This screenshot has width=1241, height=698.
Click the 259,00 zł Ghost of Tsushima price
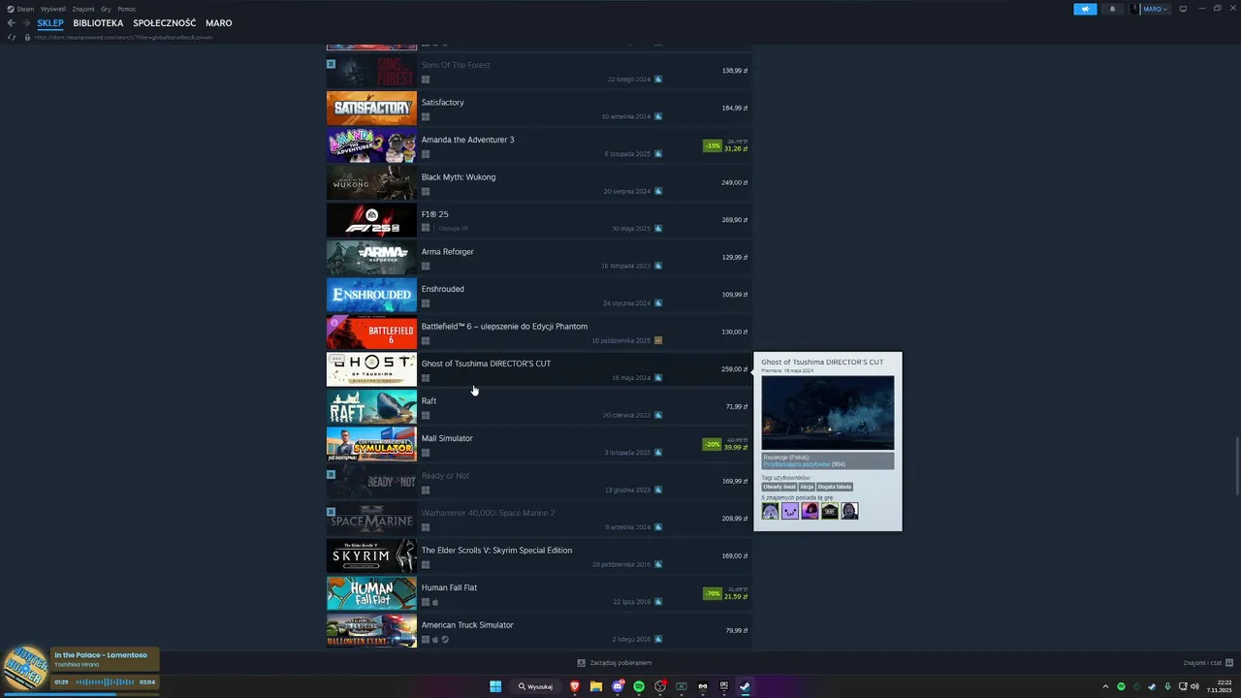[734, 369]
